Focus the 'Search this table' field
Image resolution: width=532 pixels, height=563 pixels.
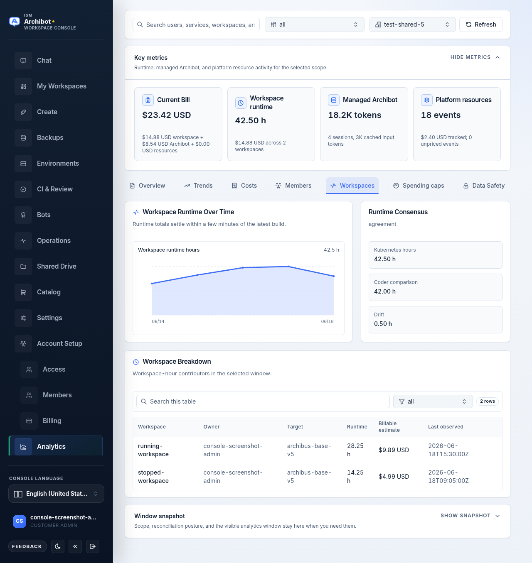click(x=263, y=401)
